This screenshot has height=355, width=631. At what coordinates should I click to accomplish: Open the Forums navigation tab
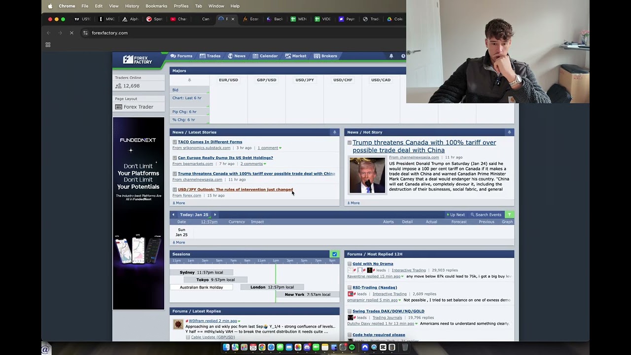(181, 56)
